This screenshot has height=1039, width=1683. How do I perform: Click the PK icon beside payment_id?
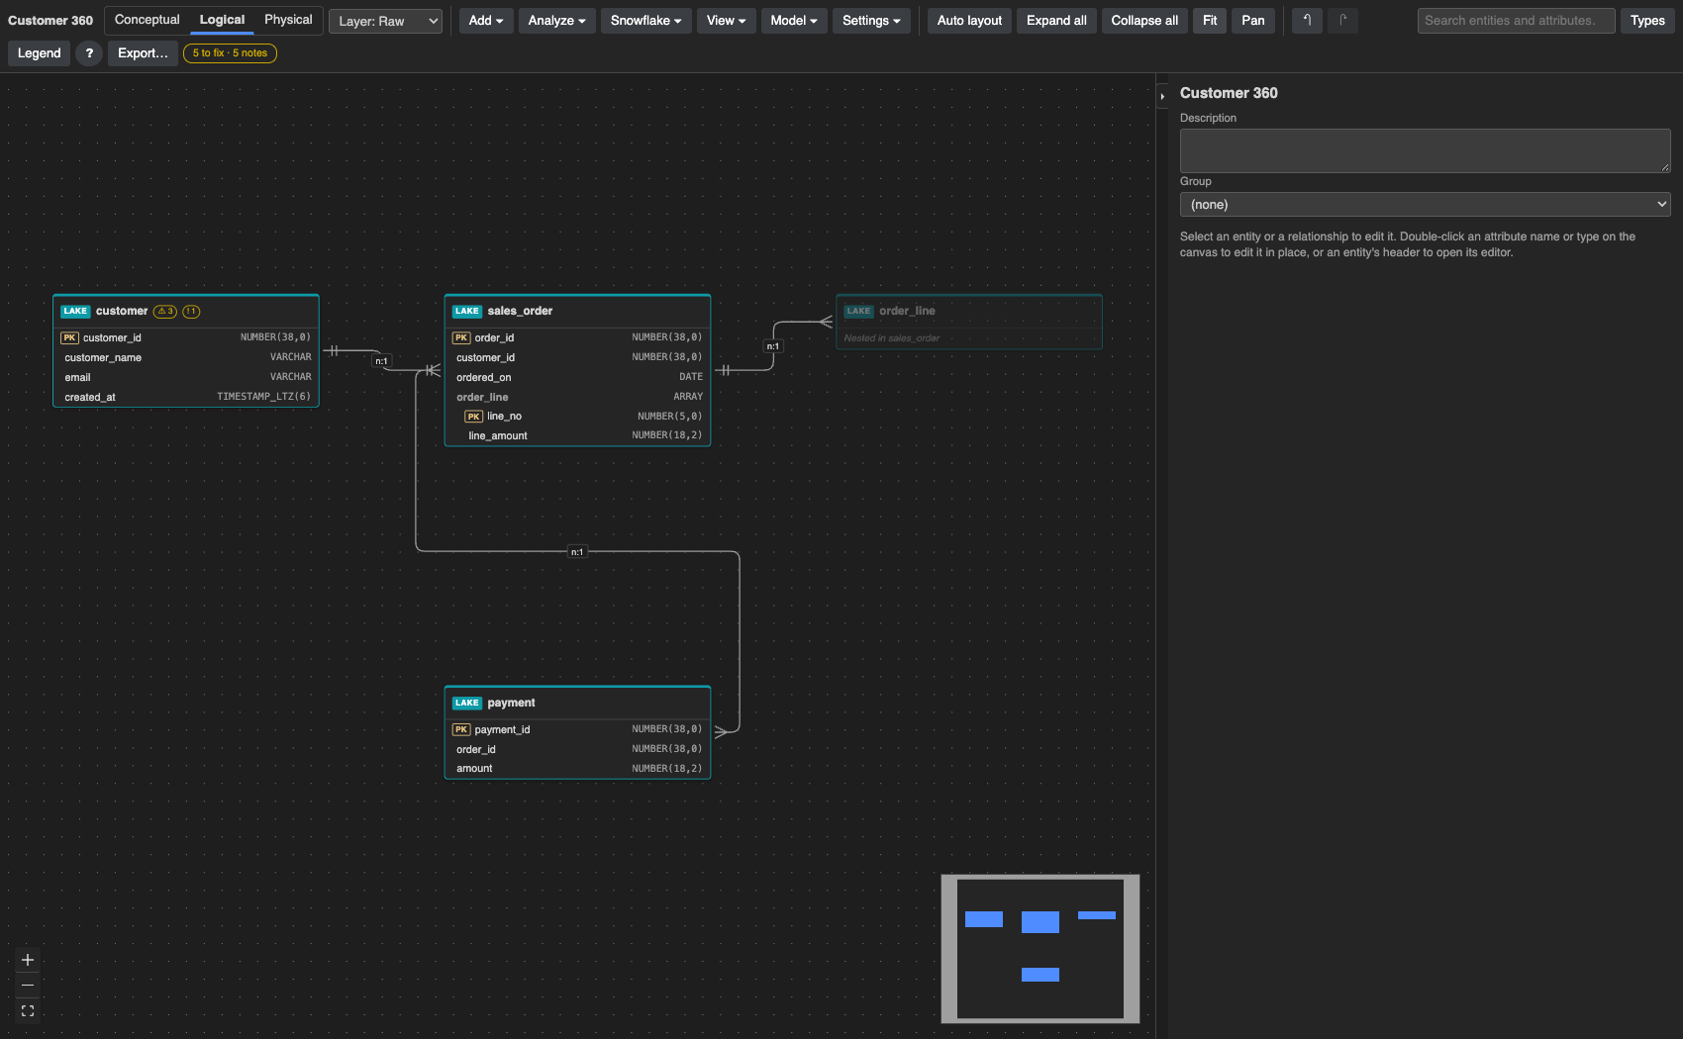[x=461, y=729]
